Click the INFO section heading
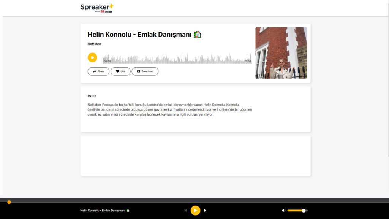 (92, 96)
